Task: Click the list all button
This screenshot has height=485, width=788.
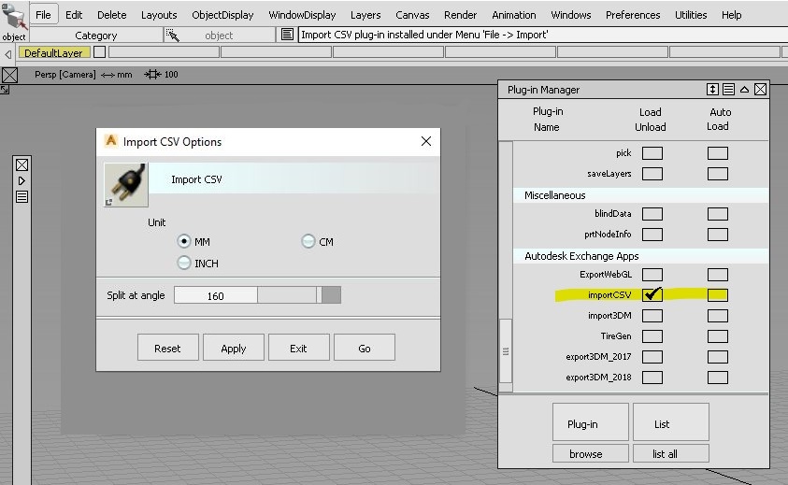Action: coord(671,453)
